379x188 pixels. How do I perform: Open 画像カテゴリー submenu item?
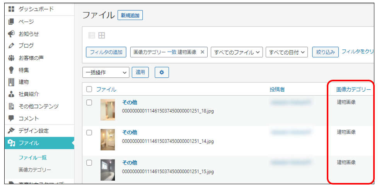[x=34, y=170]
